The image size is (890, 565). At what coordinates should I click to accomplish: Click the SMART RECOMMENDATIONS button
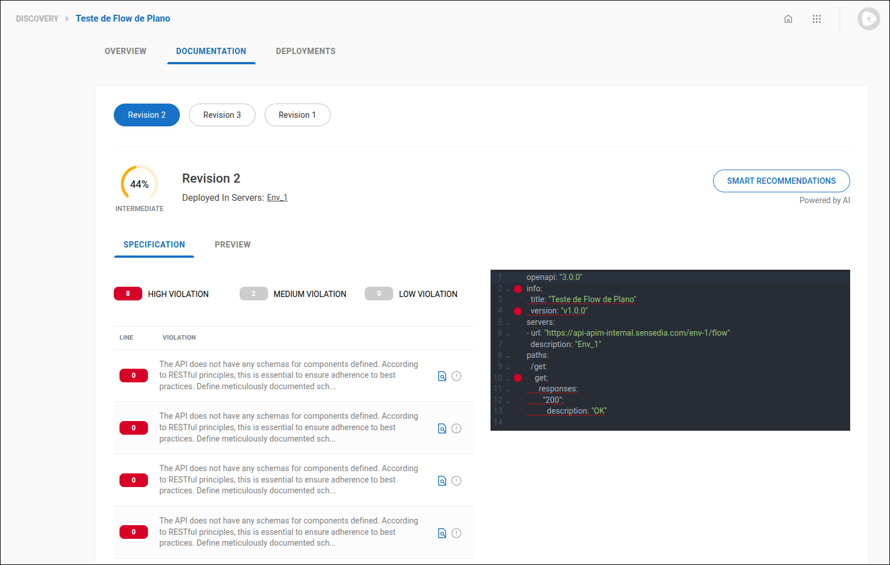[781, 180]
